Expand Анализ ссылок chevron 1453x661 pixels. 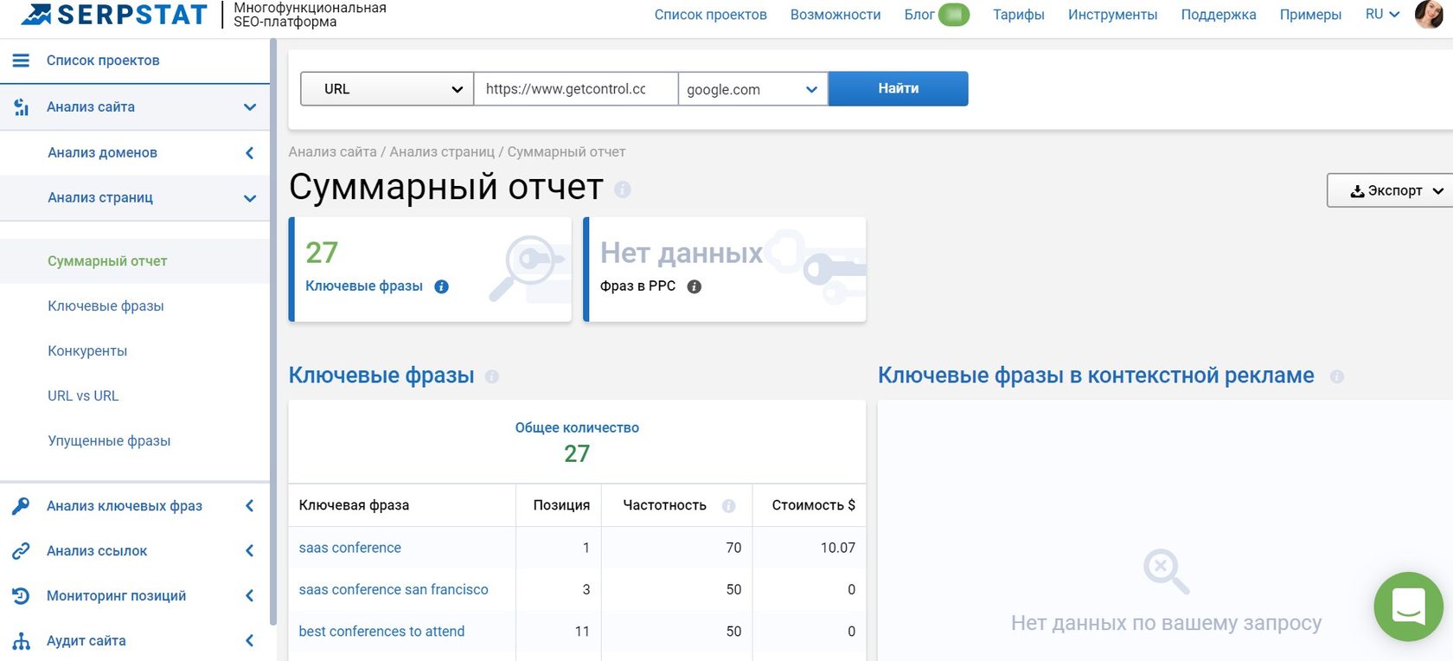249,551
